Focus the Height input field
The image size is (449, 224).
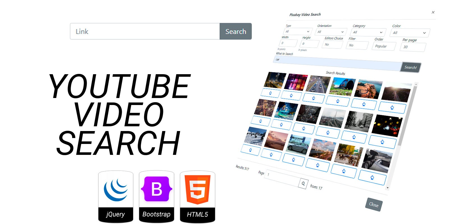pyautogui.click(x=310, y=44)
